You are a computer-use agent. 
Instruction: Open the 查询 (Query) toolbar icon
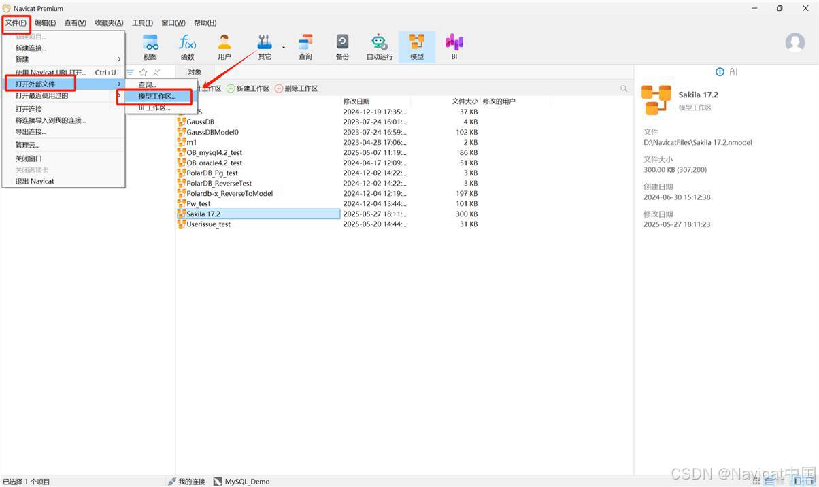305,47
